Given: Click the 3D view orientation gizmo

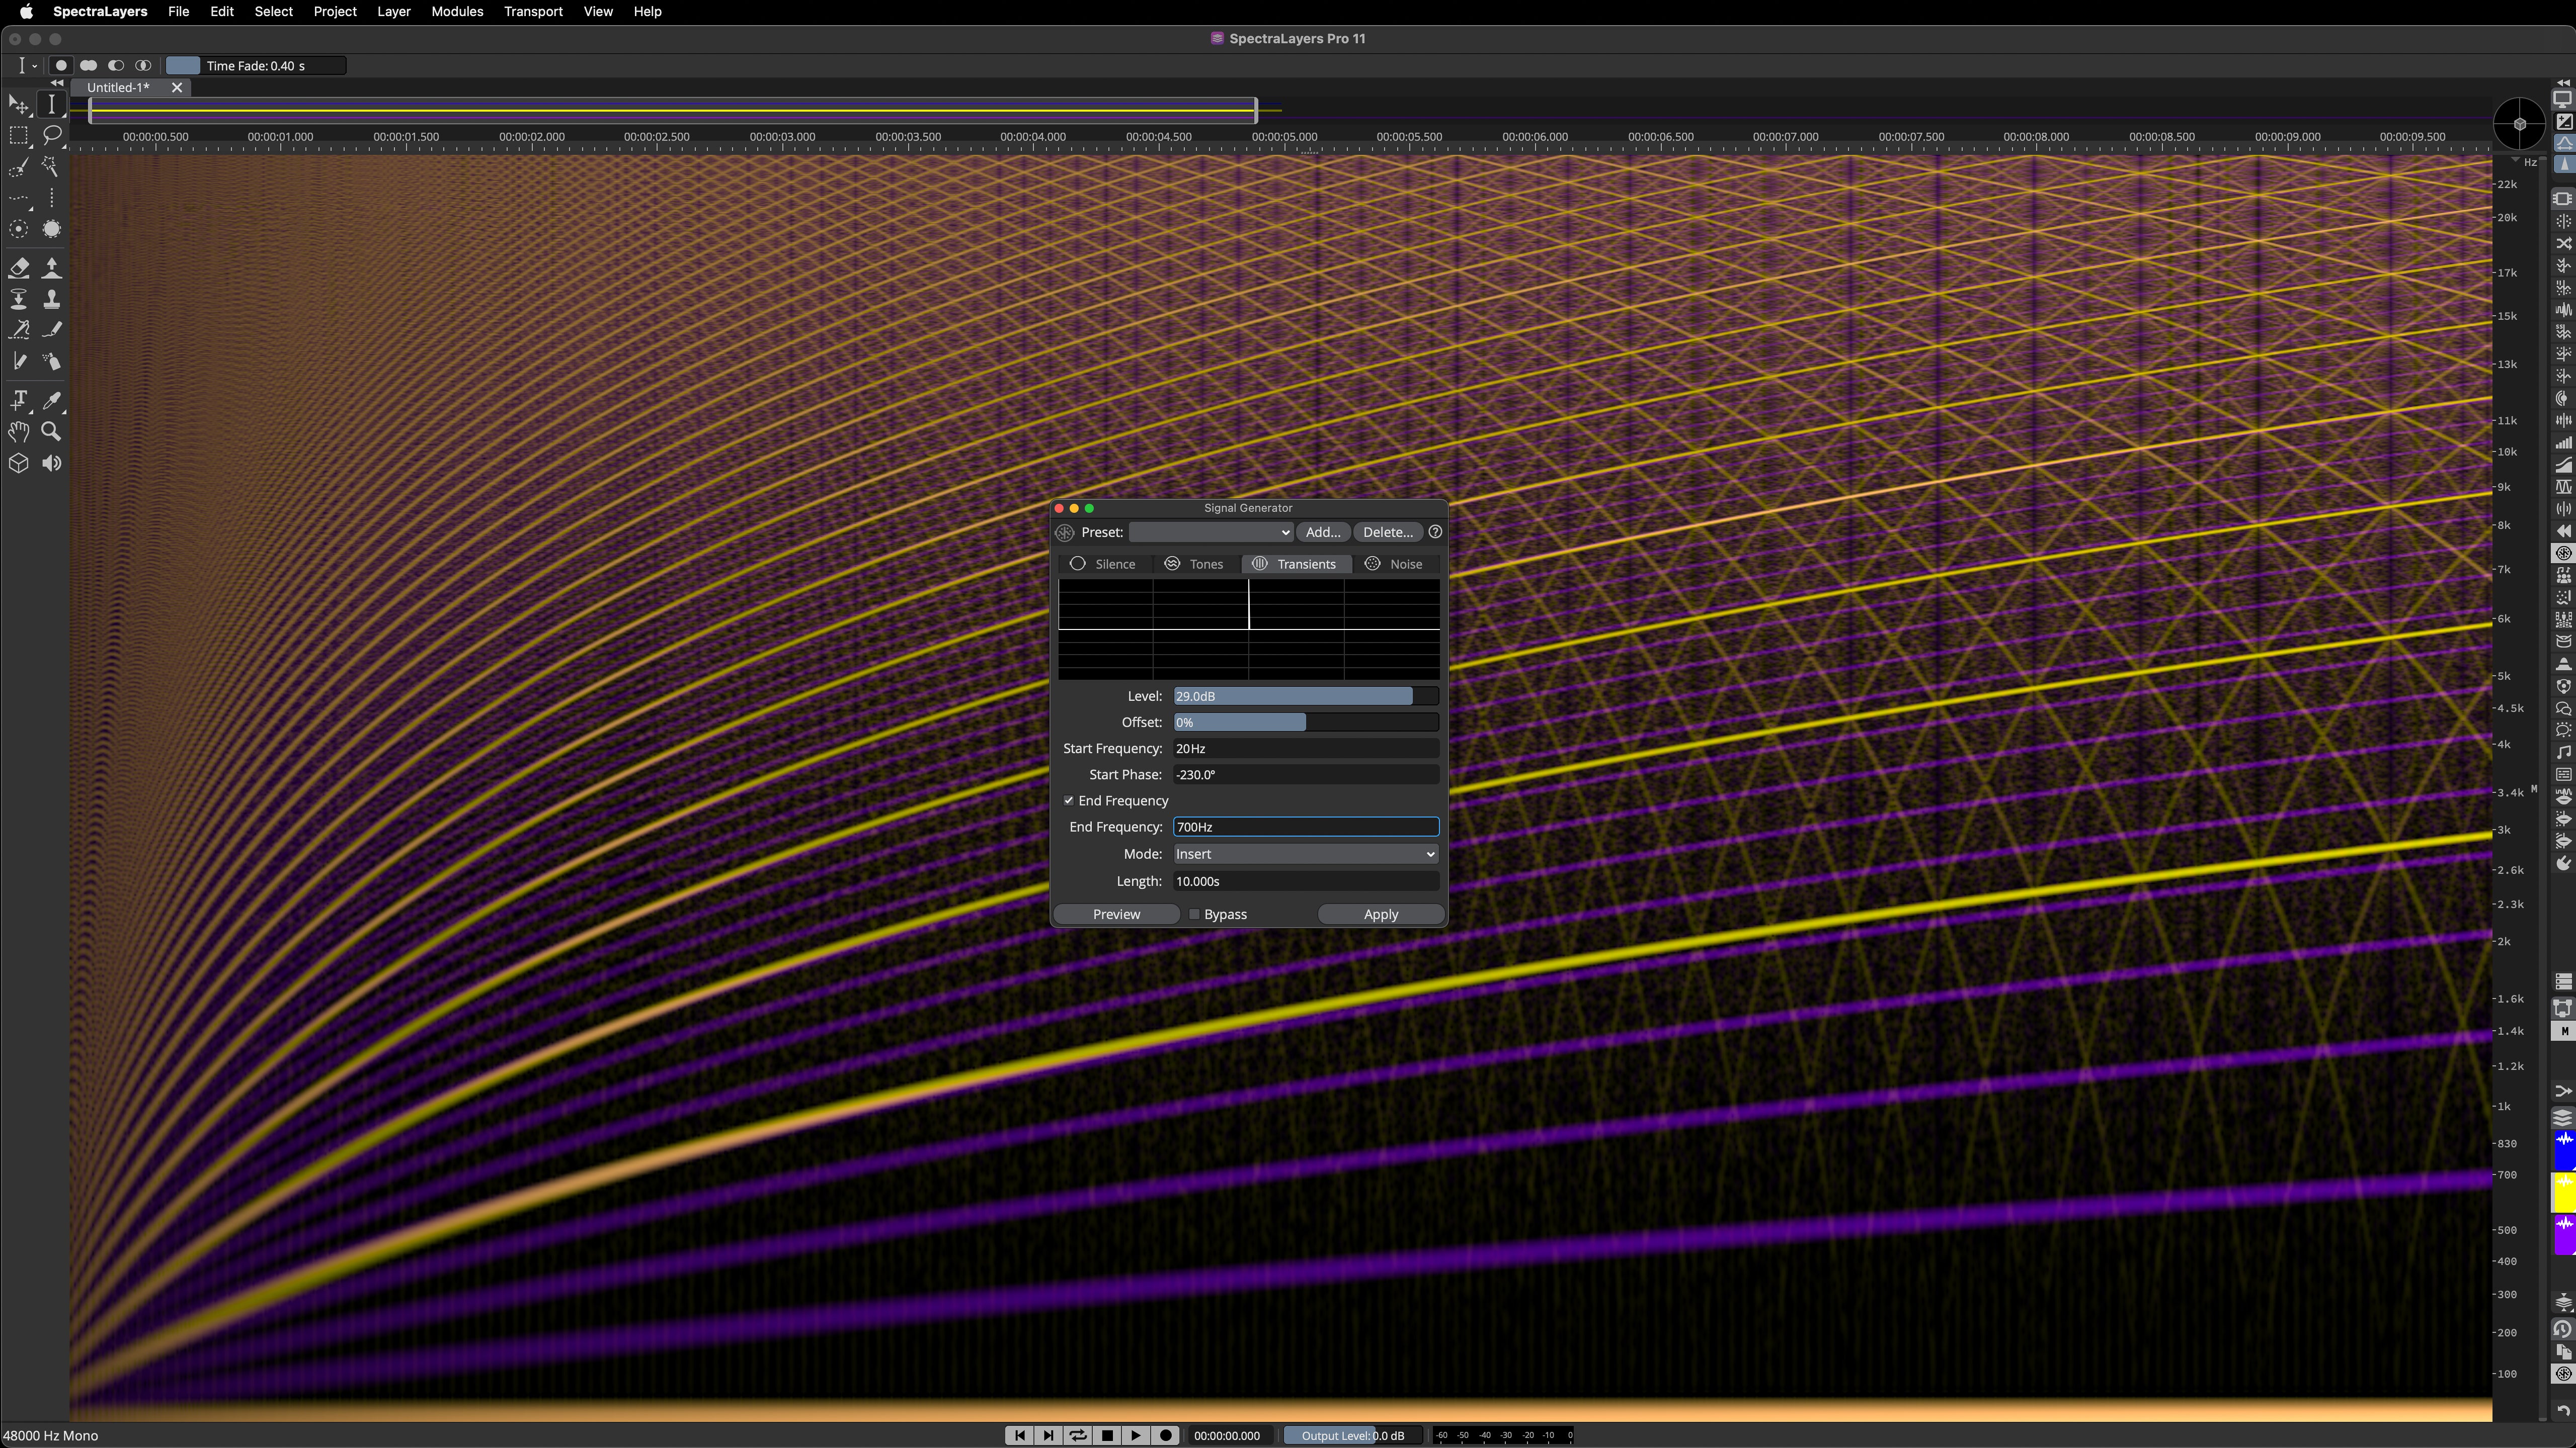Looking at the screenshot, I should (x=2519, y=124).
